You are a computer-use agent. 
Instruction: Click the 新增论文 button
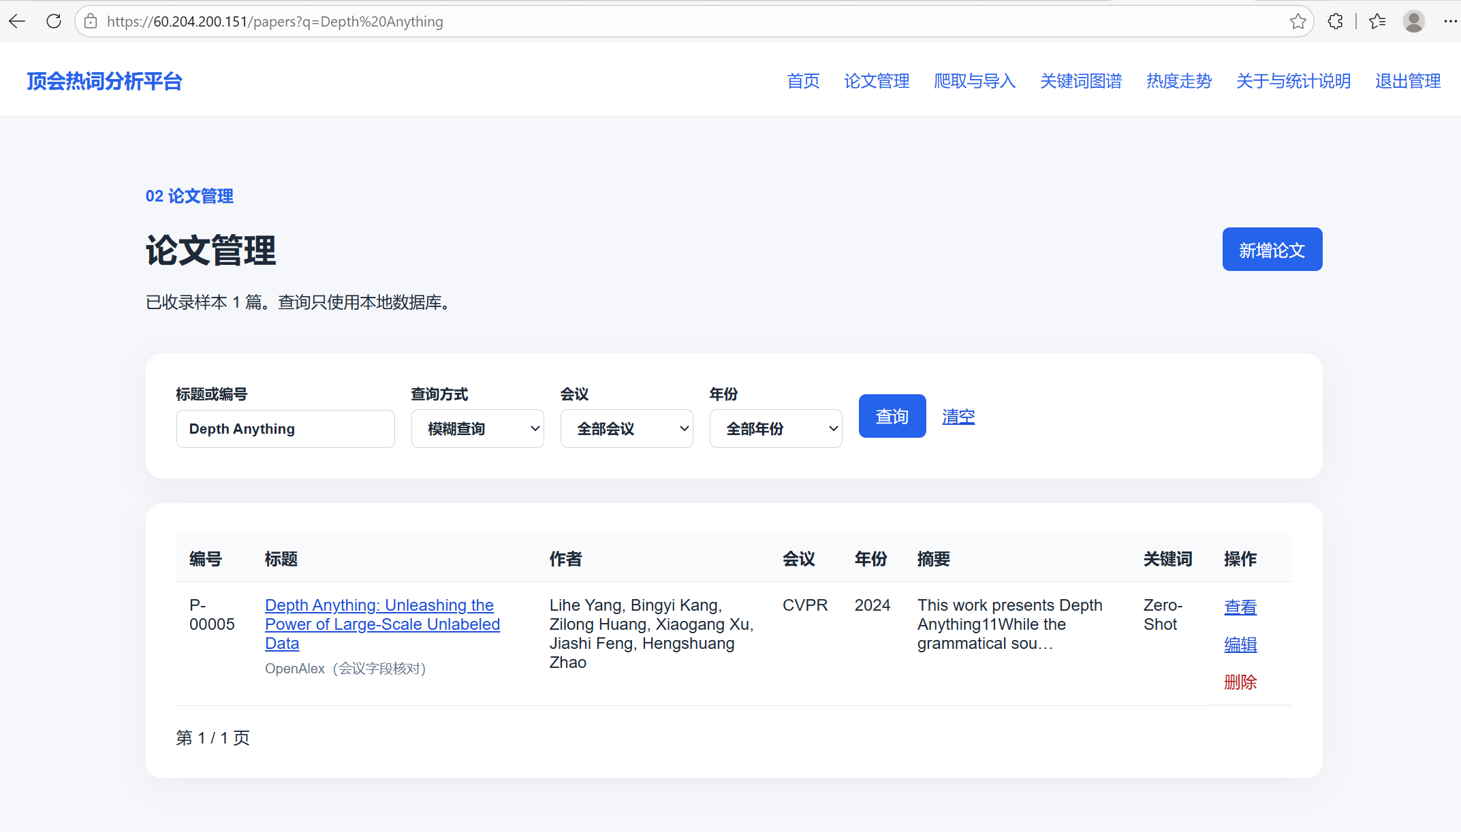1272,249
